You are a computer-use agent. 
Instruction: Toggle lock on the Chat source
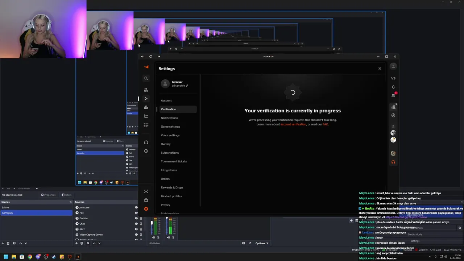coord(141,224)
